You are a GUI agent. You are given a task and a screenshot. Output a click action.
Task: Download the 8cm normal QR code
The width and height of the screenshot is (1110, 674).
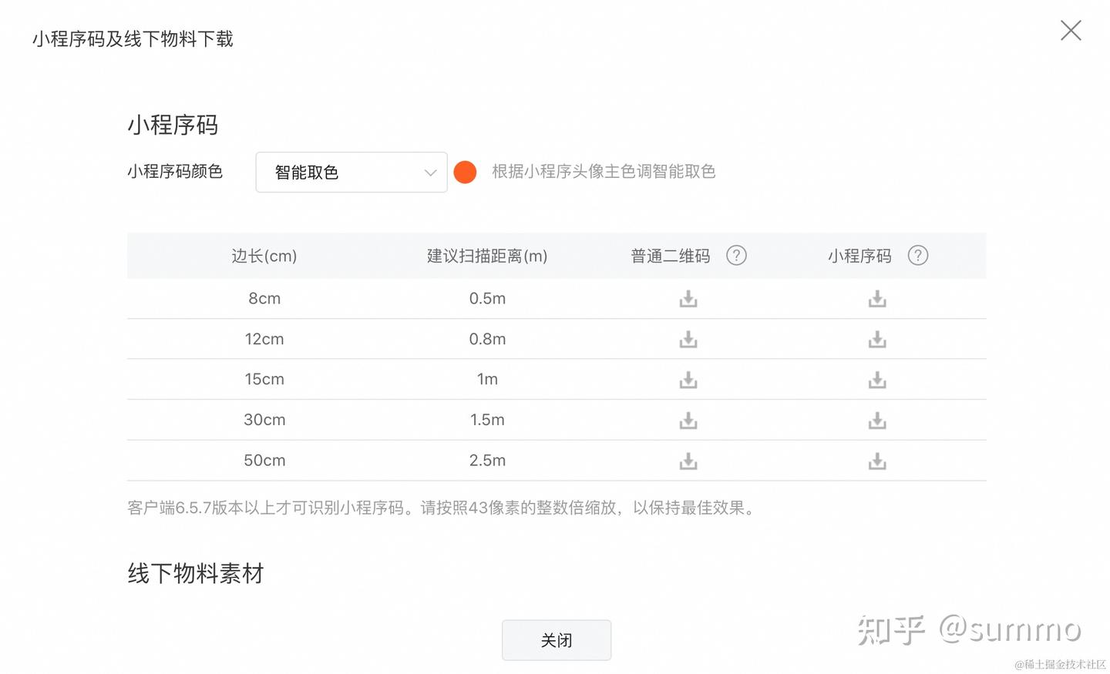pyautogui.click(x=688, y=299)
